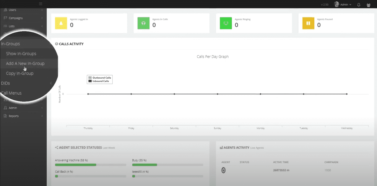Click the Busy progress bar
Image resolution: width=377 pixels, height=186 pixels.
pos(168,165)
